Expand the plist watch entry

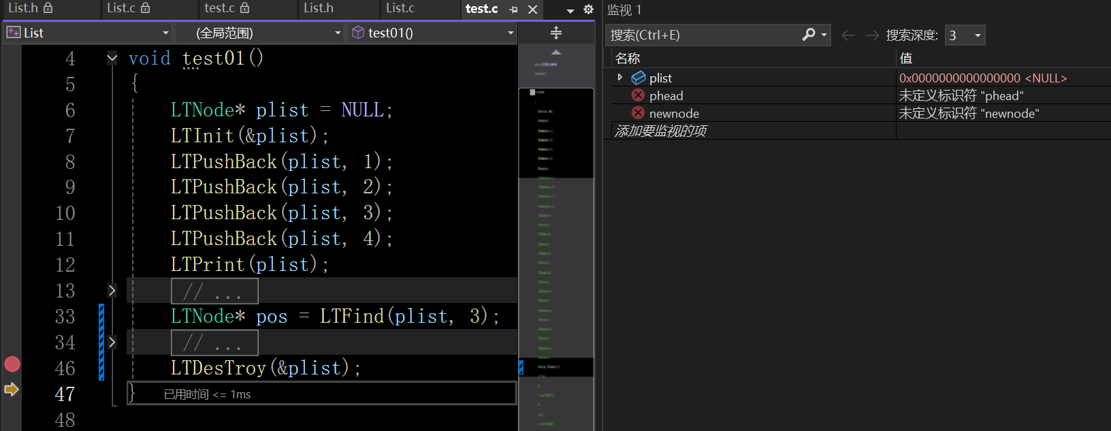pos(619,78)
